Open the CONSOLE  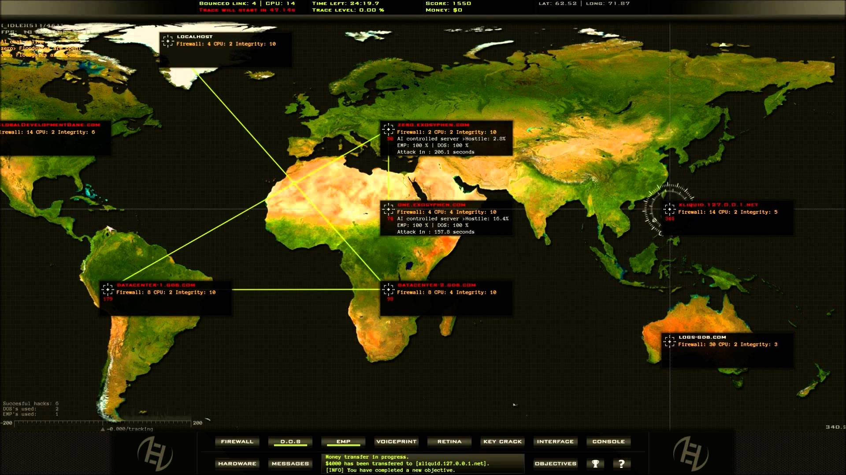tap(609, 442)
